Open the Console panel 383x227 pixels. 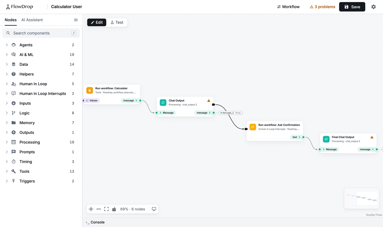[95, 222]
